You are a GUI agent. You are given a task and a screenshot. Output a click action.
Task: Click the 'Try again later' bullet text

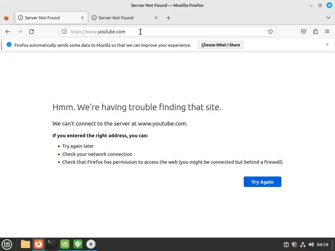[x=78, y=146]
